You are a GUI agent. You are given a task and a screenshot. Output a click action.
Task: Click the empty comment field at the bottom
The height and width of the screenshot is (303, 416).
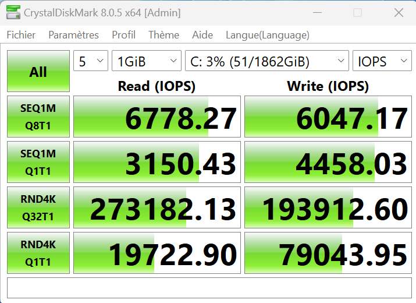tap(209, 288)
